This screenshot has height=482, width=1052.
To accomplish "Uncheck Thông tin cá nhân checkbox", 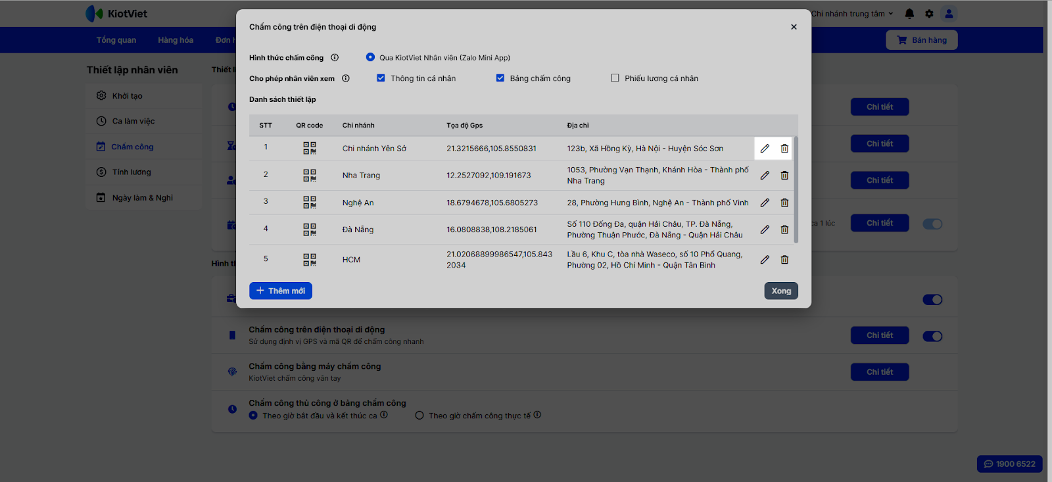I will click(x=381, y=78).
